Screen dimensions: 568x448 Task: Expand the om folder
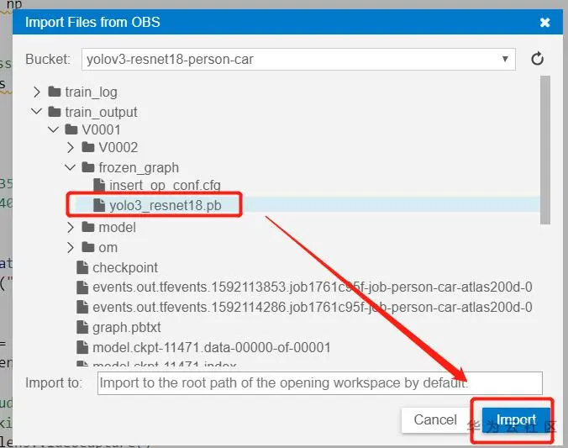click(71, 248)
